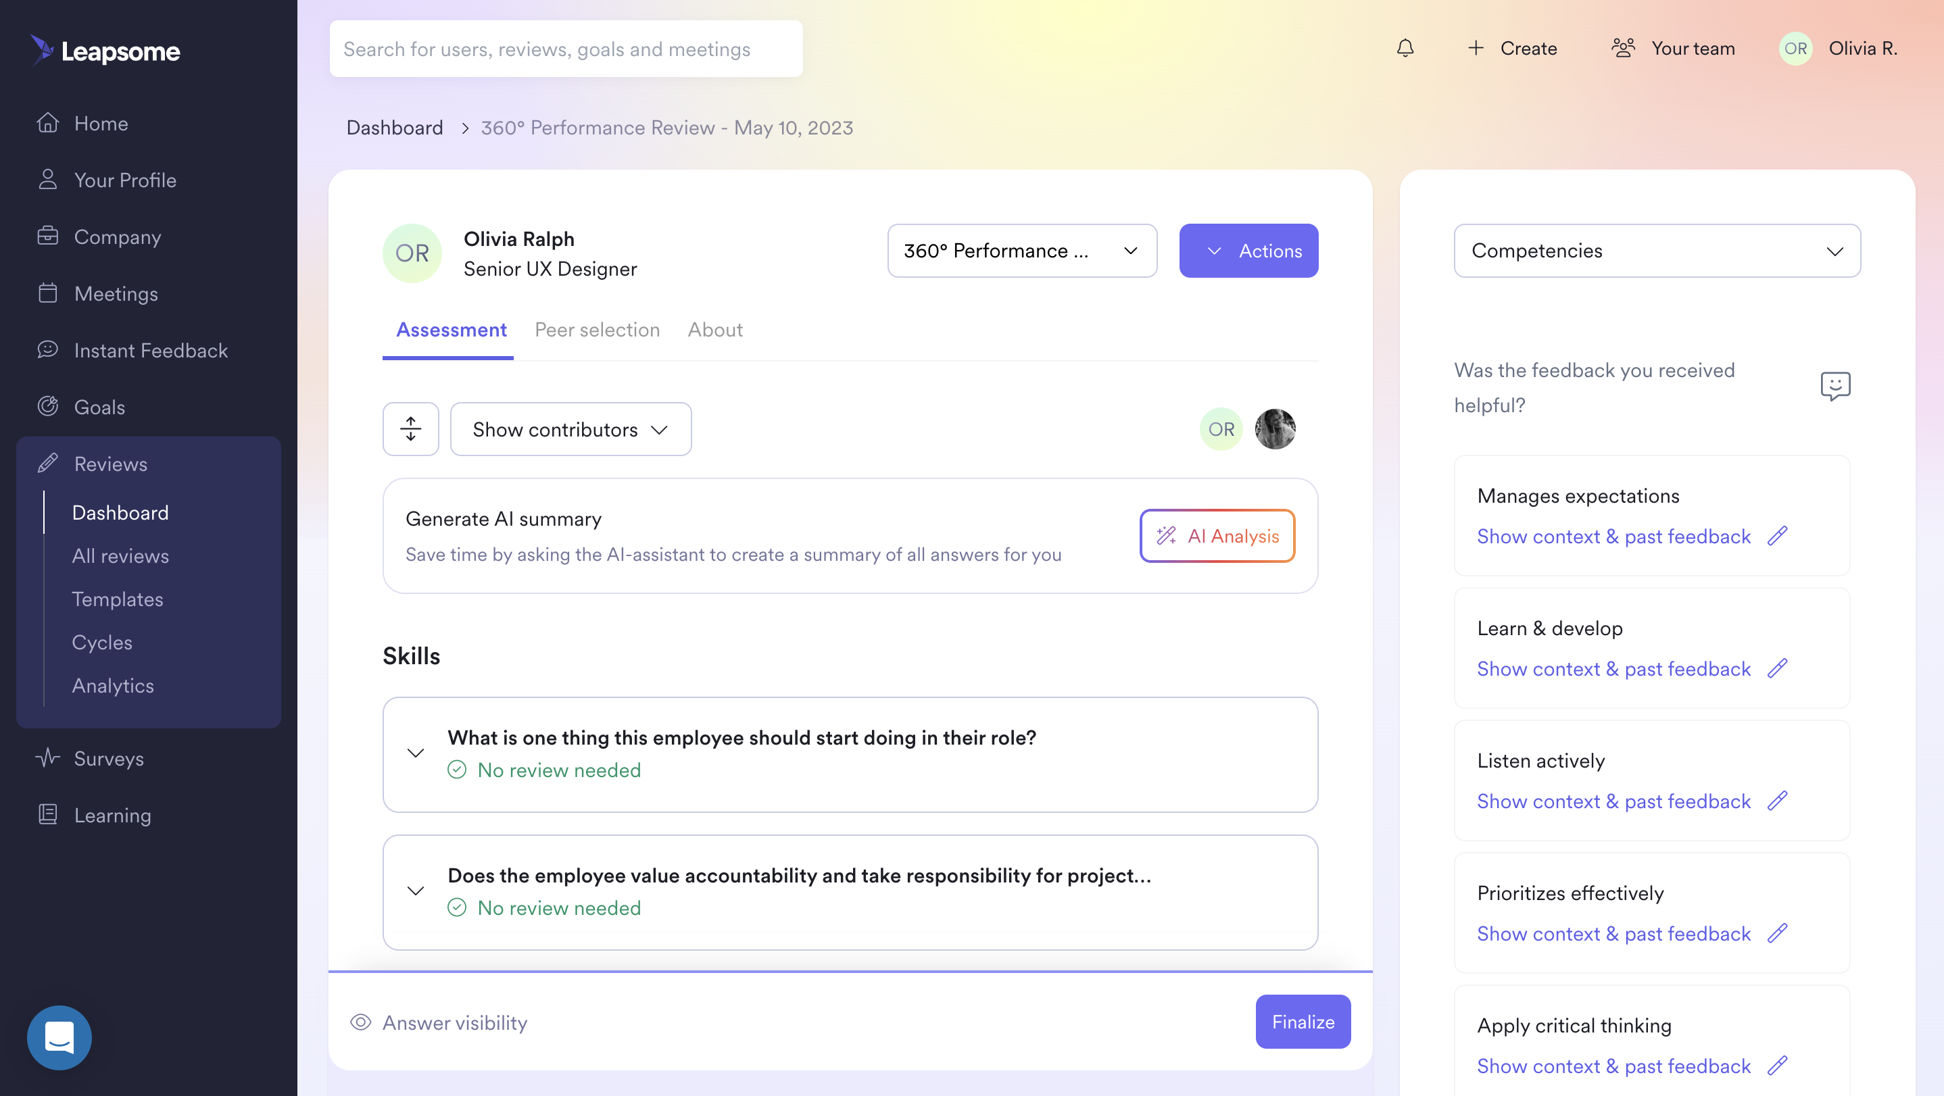
Task: Show context & past feedback for Listen actively
Action: click(1613, 801)
